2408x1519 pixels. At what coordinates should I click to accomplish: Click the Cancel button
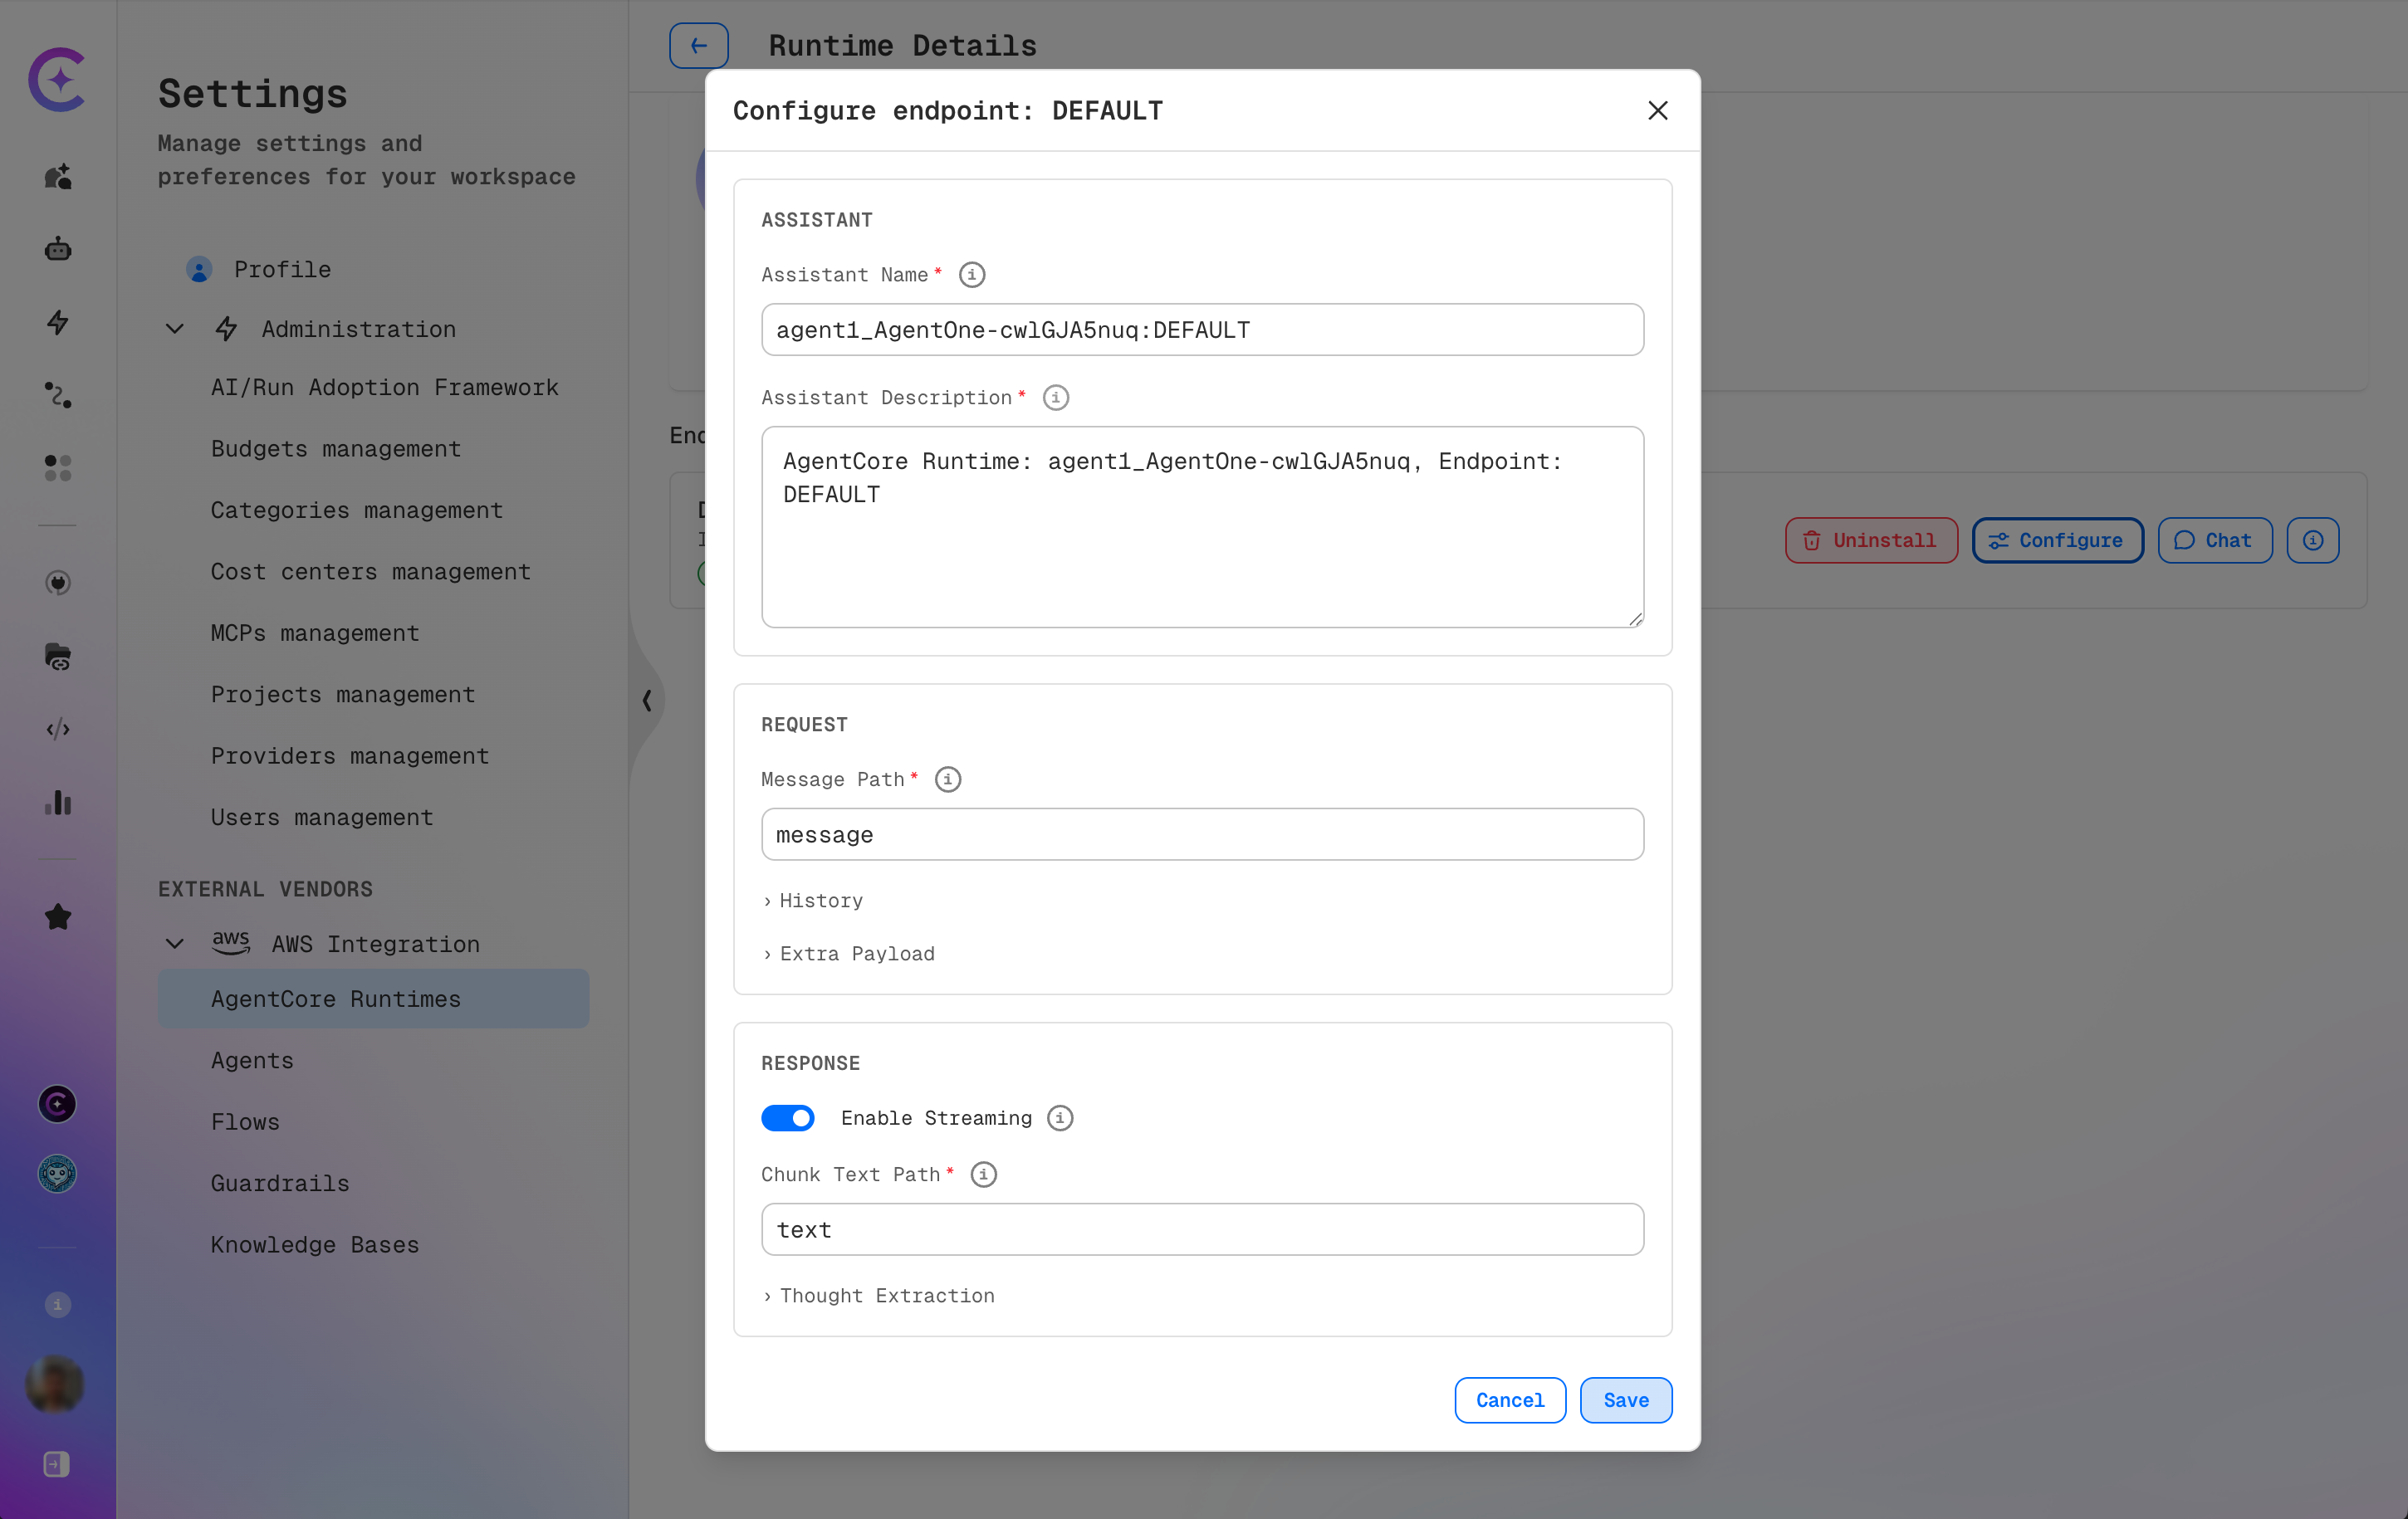tap(1510, 1400)
